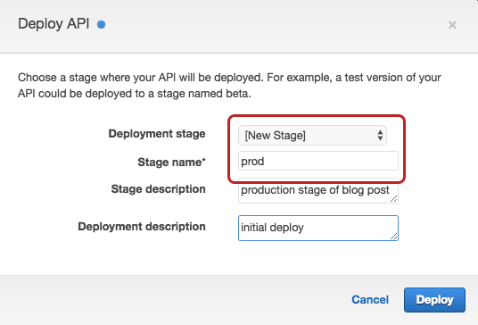The height and width of the screenshot is (325, 478).
Task: Click the instruction paragraph about choosing a stage
Action: 229,86
